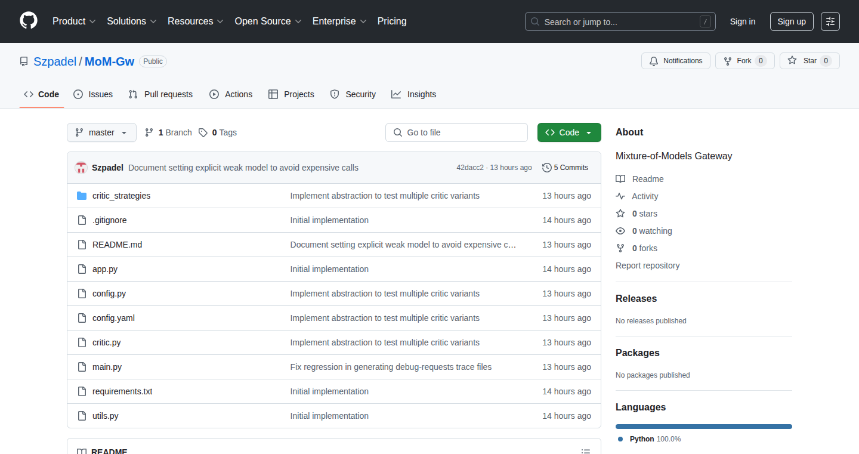Open the Pricing page
The image size is (859, 454).
[x=392, y=21]
